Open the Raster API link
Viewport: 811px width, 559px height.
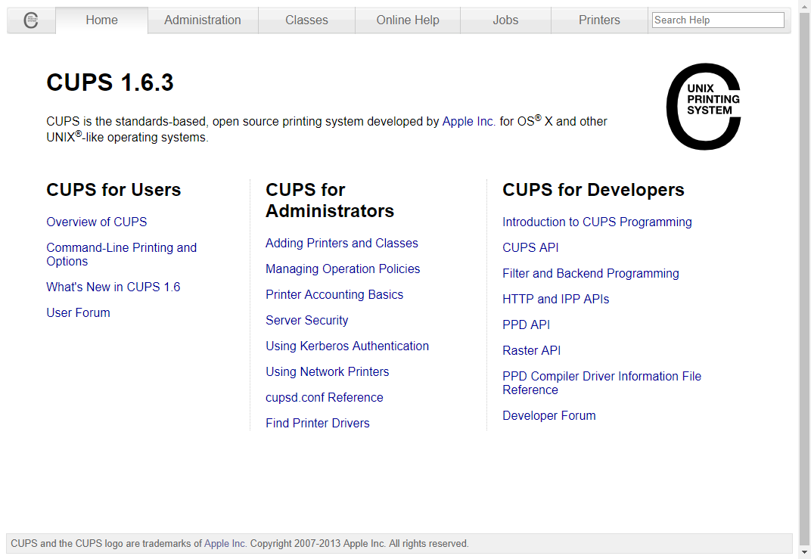pos(532,350)
